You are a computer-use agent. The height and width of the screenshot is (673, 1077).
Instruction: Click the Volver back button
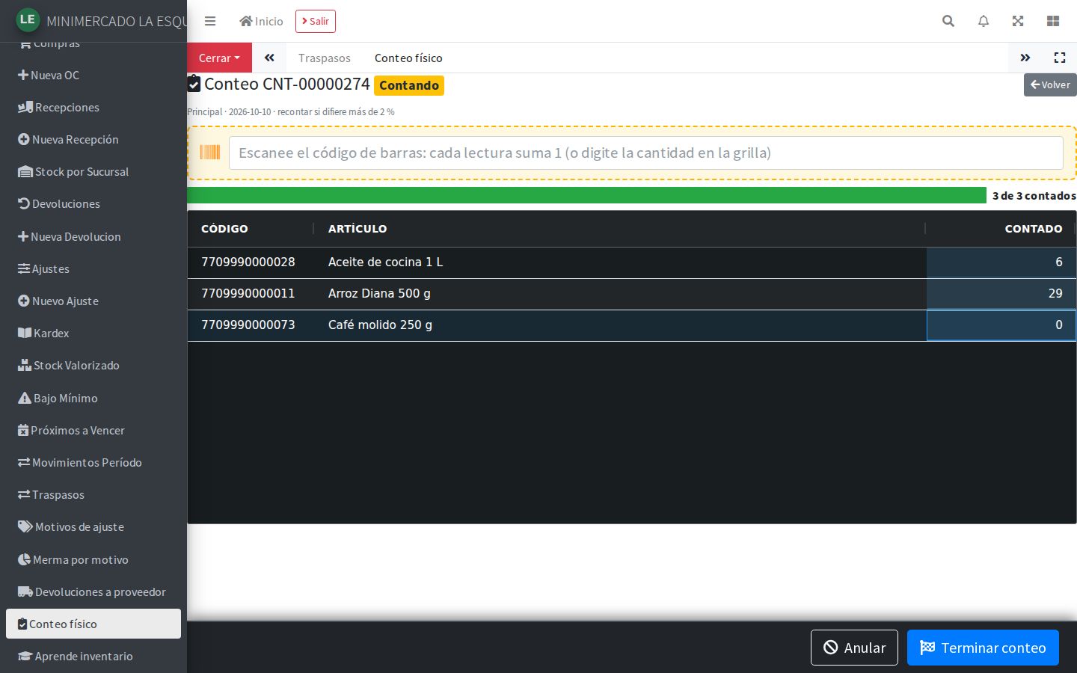pos(1050,84)
